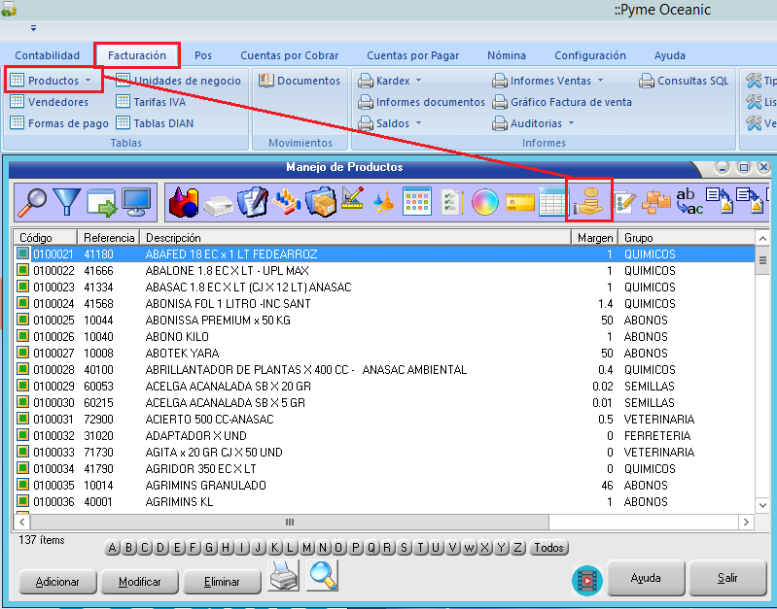
Task: Click the printer icon at bottom
Action: coord(283,576)
